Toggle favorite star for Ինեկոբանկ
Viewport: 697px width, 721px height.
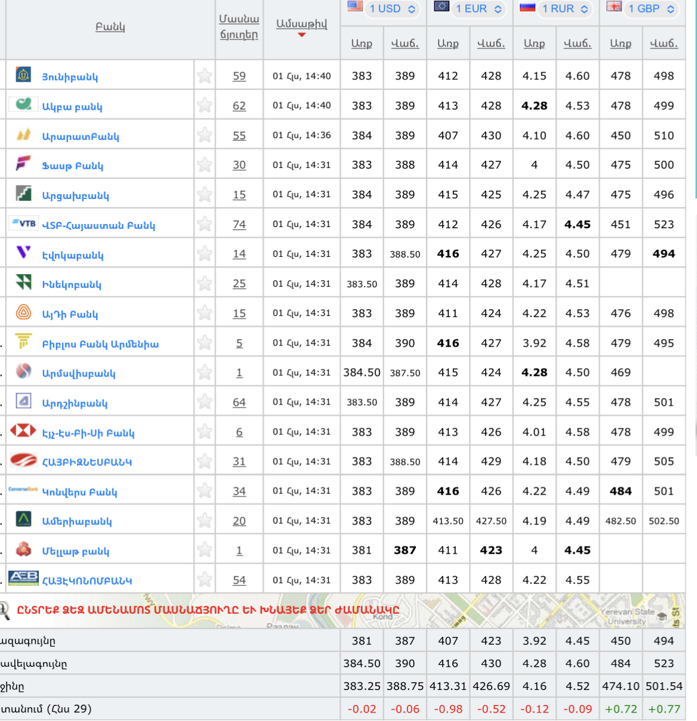(204, 284)
